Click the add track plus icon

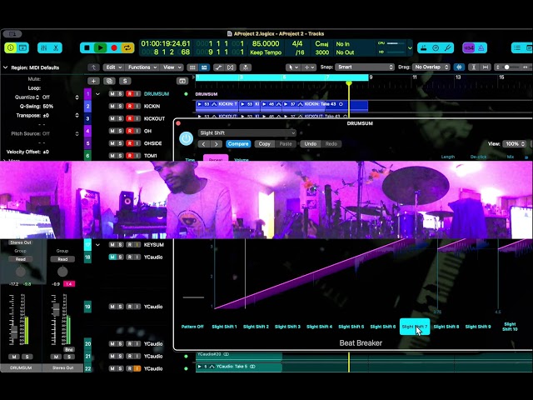coord(93,81)
